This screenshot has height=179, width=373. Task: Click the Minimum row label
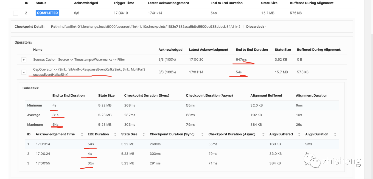click(35, 105)
